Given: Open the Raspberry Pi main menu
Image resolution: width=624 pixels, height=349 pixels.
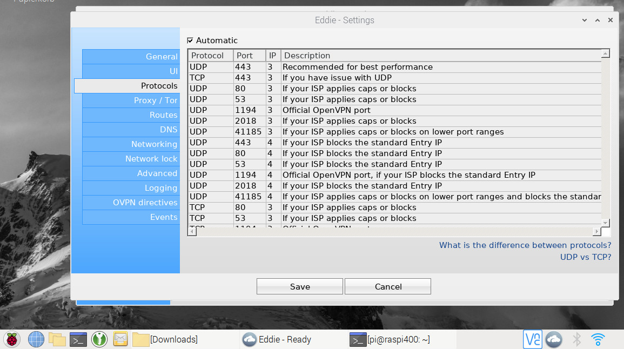Looking at the screenshot, I should [12, 339].
